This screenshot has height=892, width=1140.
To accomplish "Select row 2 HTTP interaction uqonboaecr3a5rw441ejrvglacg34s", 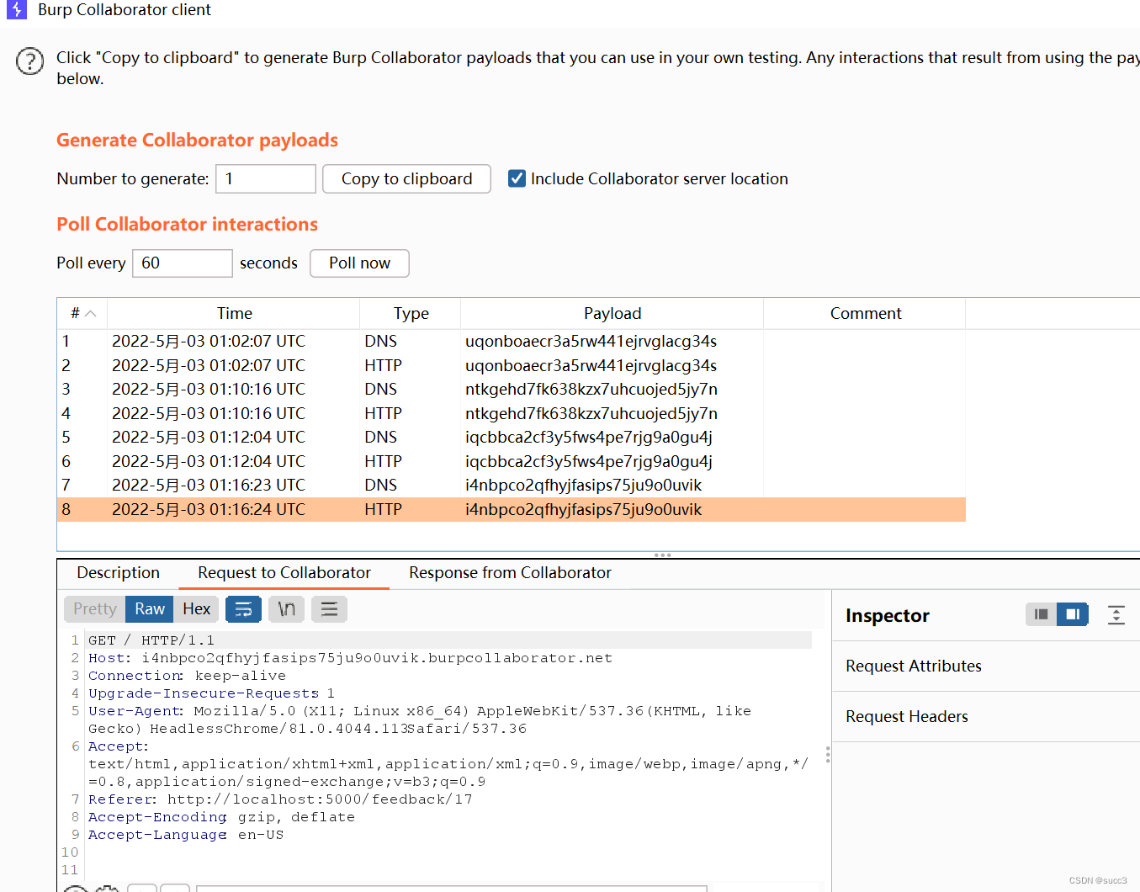I will tap(512, 365).
